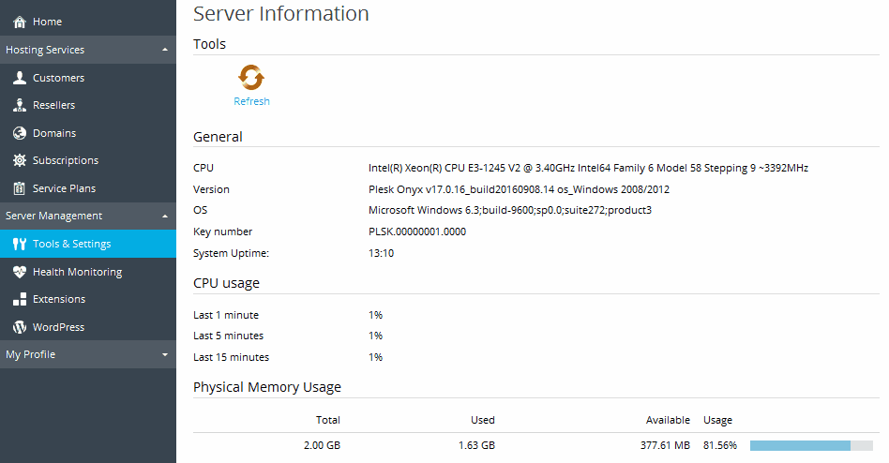Collapse the Hosting Services section arrow
Image resolution: width=889 pixels, height=463 pixels.
(x=165, y=50)
